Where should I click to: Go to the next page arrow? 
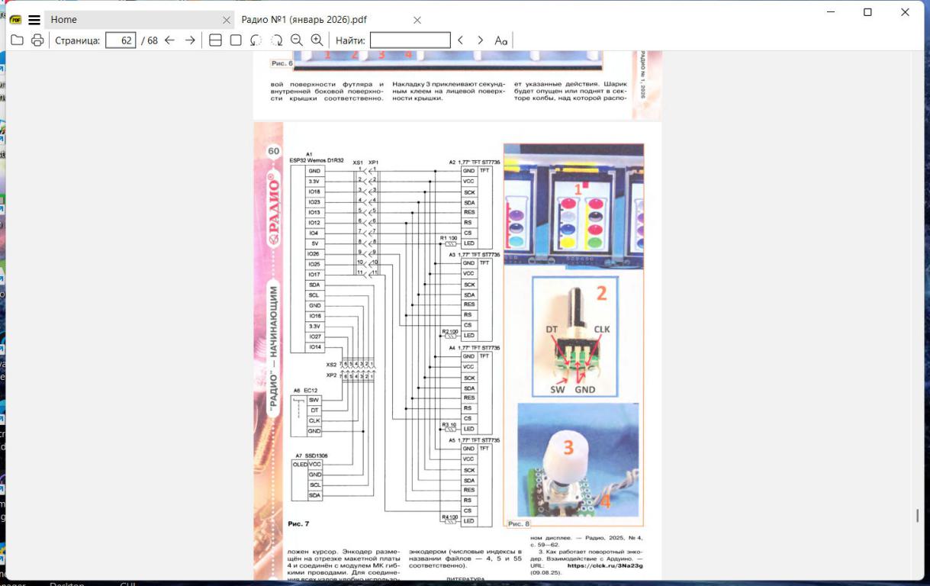[x=190, y=40]
